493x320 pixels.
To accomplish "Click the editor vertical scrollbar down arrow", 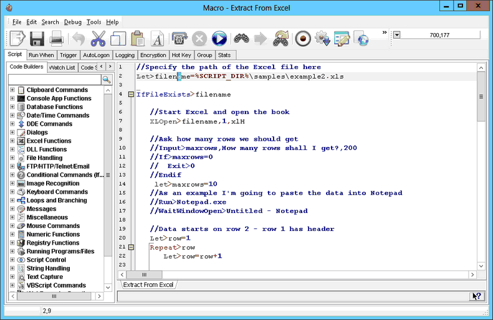I will 481,266.
